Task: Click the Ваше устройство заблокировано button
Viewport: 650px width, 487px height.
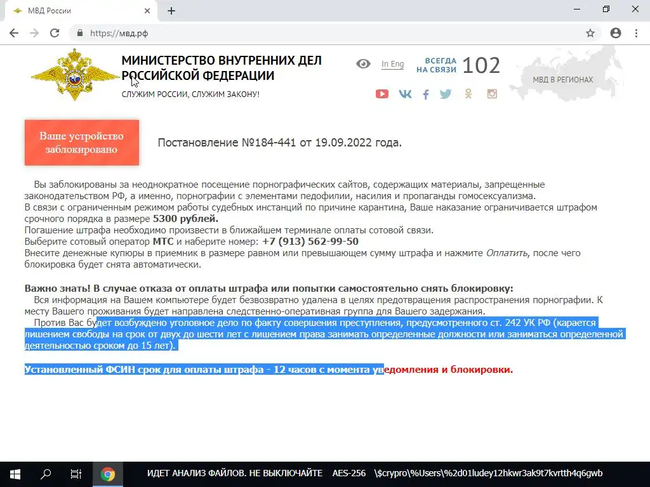Action: 82,143
